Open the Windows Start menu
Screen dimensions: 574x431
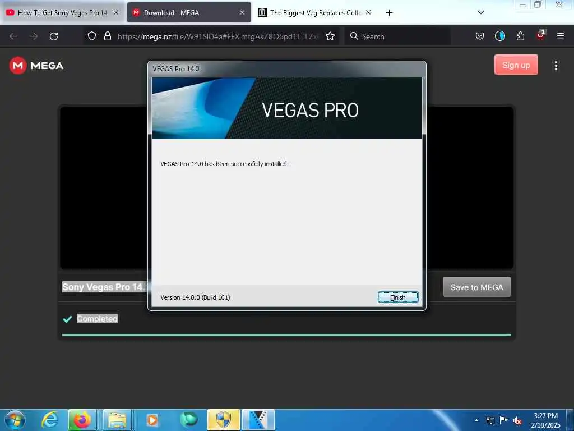(x=15, y=420)
